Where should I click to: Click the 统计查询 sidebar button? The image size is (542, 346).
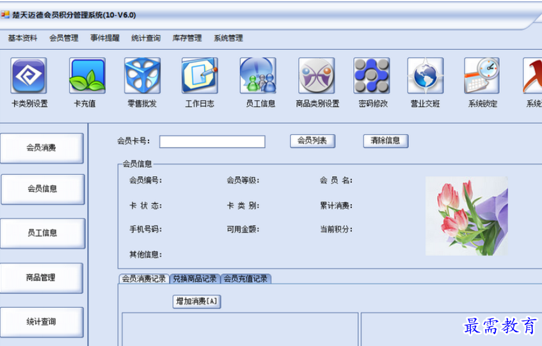42,322
